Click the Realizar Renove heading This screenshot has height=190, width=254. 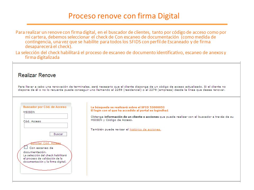(37, 75)
